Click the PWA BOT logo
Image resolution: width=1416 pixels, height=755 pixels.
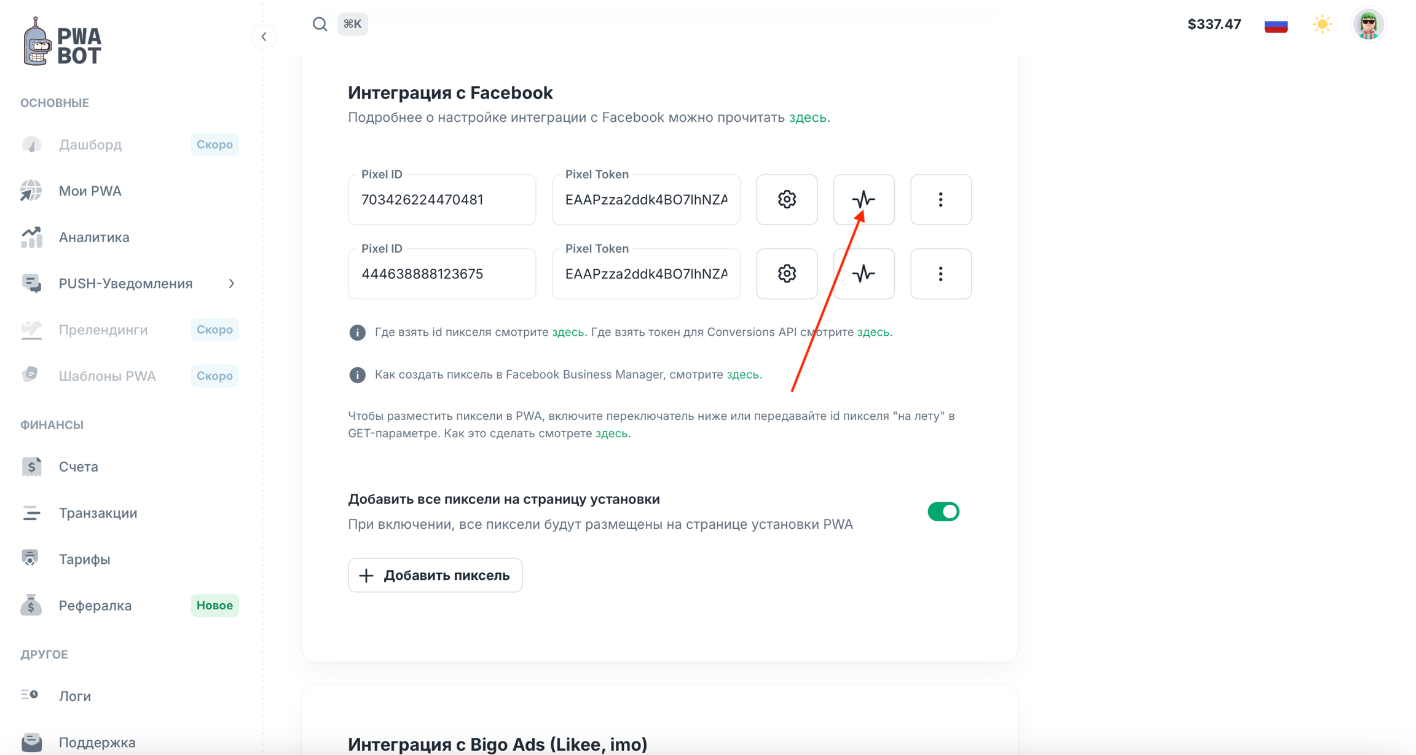pyautogui.click(x=62, y=42)
